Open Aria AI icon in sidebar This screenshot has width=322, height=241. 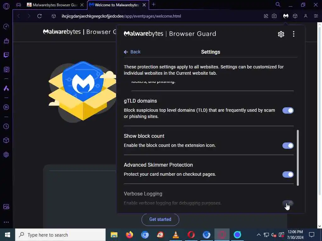click(6, 88)
